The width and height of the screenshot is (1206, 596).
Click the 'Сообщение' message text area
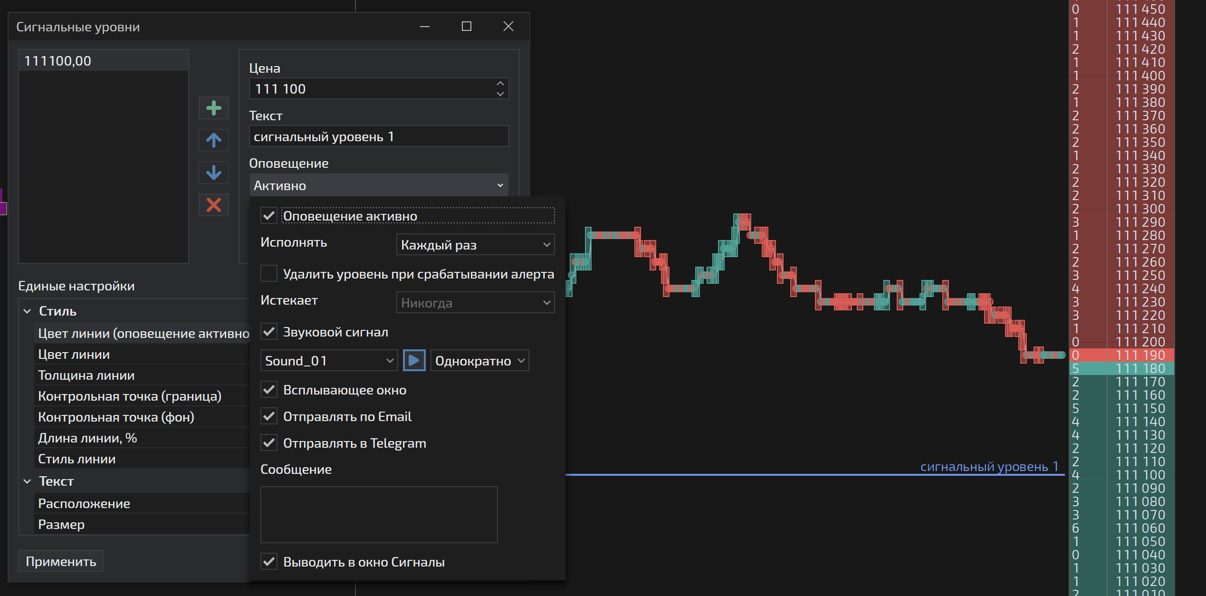point(379,514)
